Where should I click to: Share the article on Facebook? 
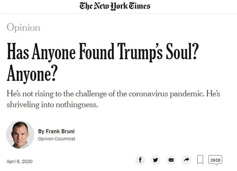point(140,160)
